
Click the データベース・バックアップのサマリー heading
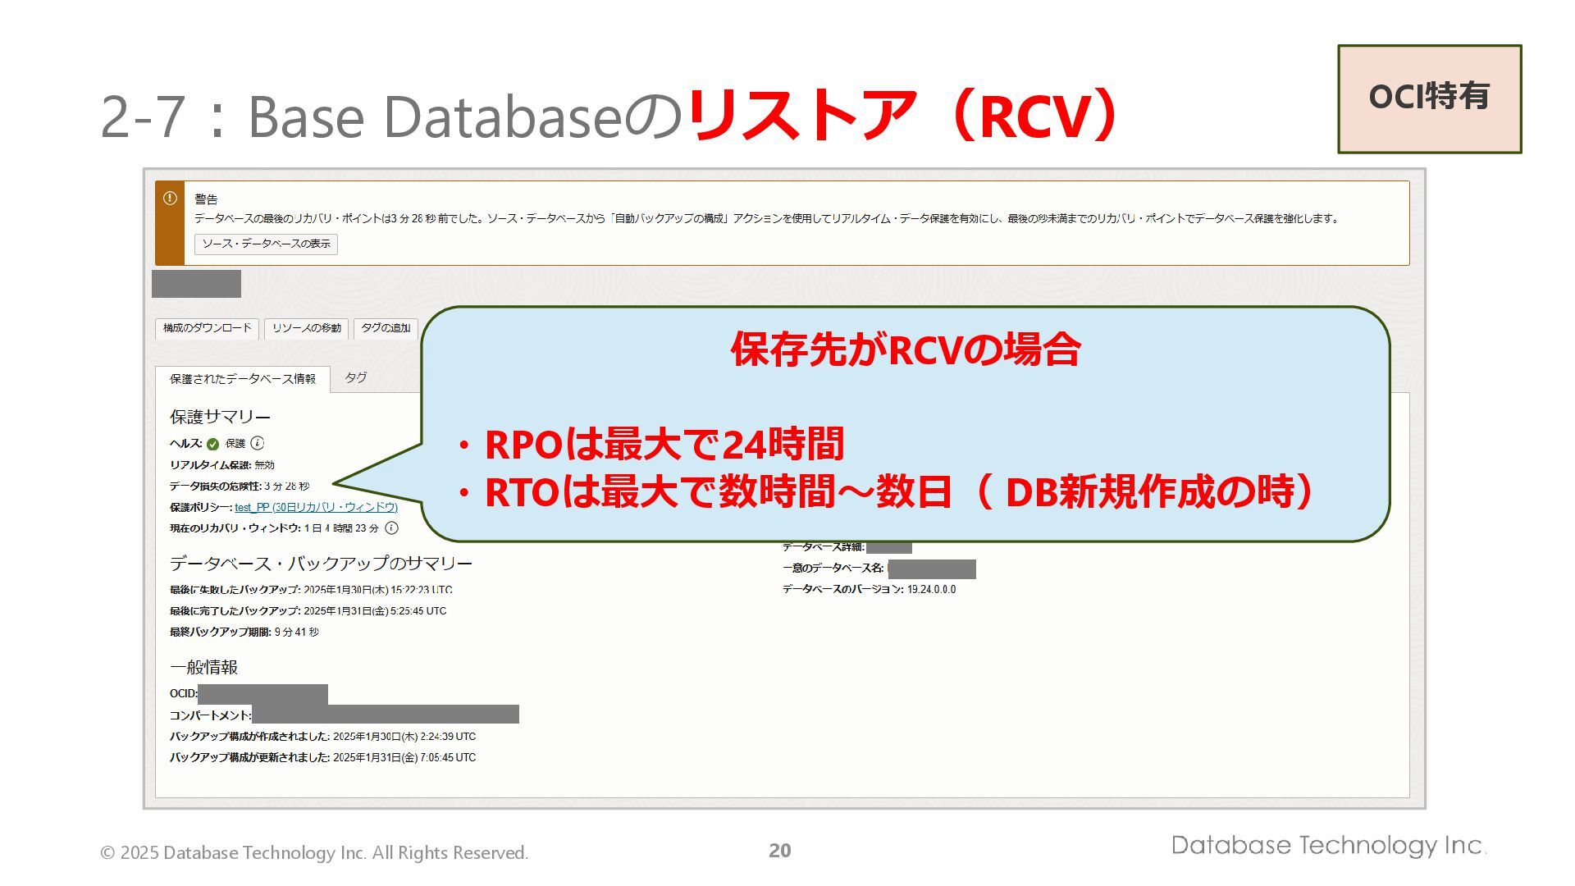coord(321,564)
